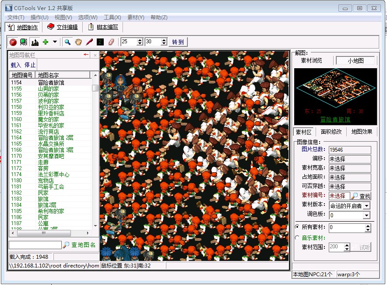Image resolution: width=387 pixels, height=285 pixels.
Task: Select map 1165 水晶交换所
Action: 51,144
